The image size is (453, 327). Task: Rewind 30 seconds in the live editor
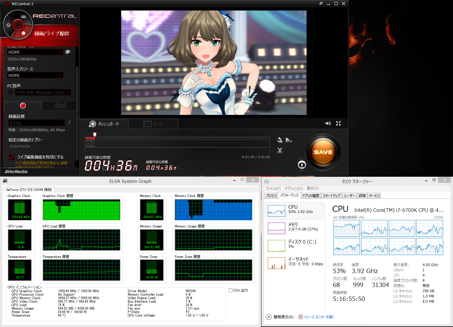280,140
